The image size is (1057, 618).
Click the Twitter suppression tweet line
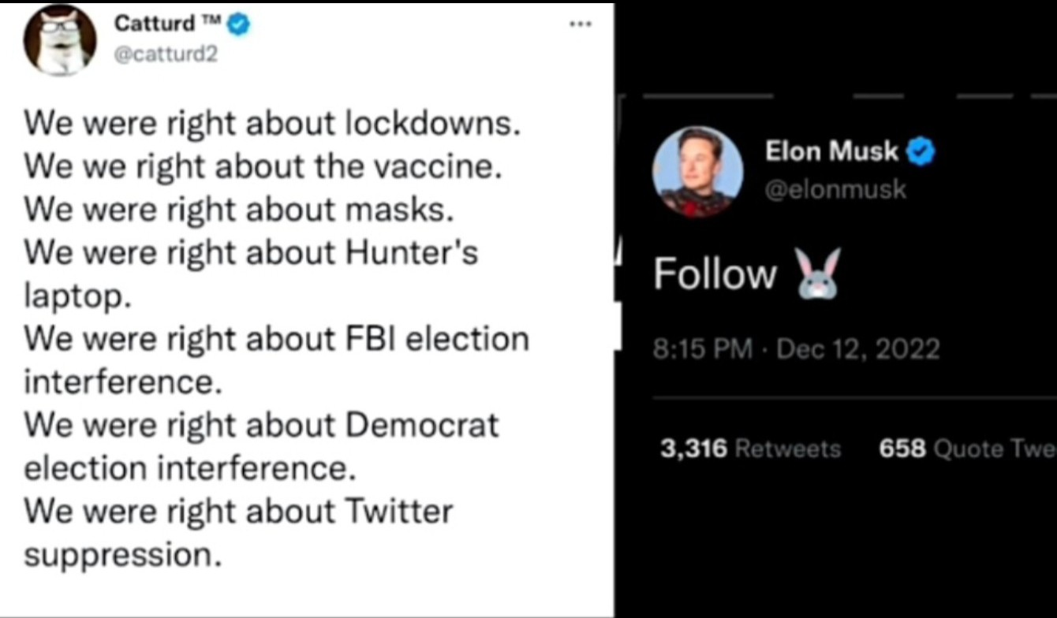238,533
